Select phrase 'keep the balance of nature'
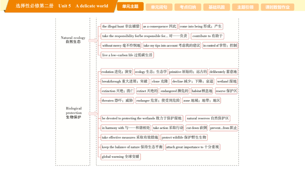Screen dimensions: 305x172 132,147
